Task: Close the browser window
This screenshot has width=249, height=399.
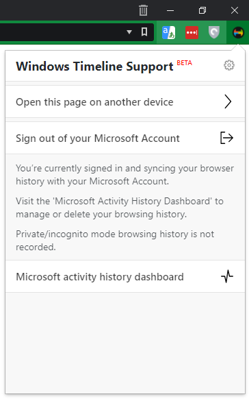Action: (235, 10)
